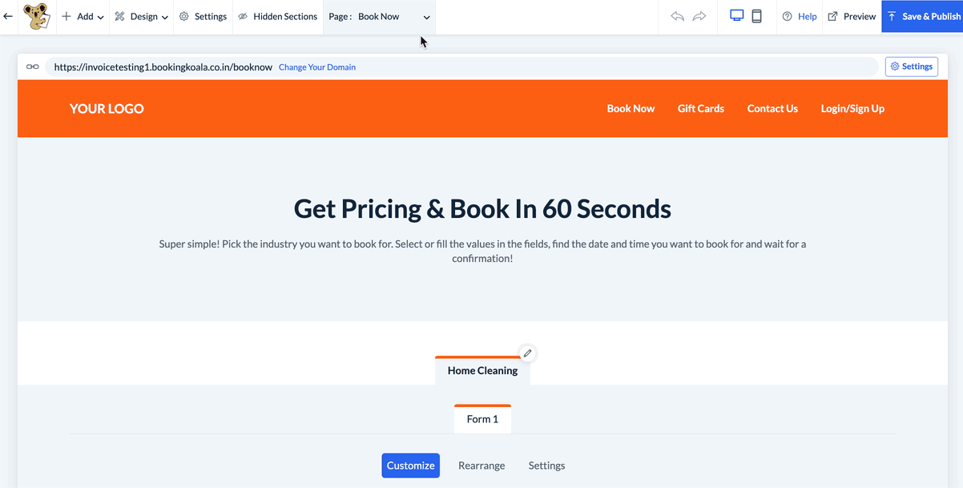
Task: Click the koala logo icon
Action: coord(36,16)
